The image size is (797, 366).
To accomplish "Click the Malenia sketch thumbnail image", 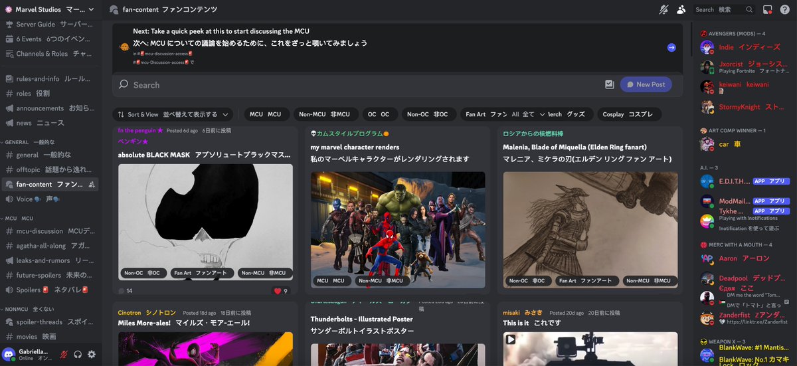I will 590,230.
